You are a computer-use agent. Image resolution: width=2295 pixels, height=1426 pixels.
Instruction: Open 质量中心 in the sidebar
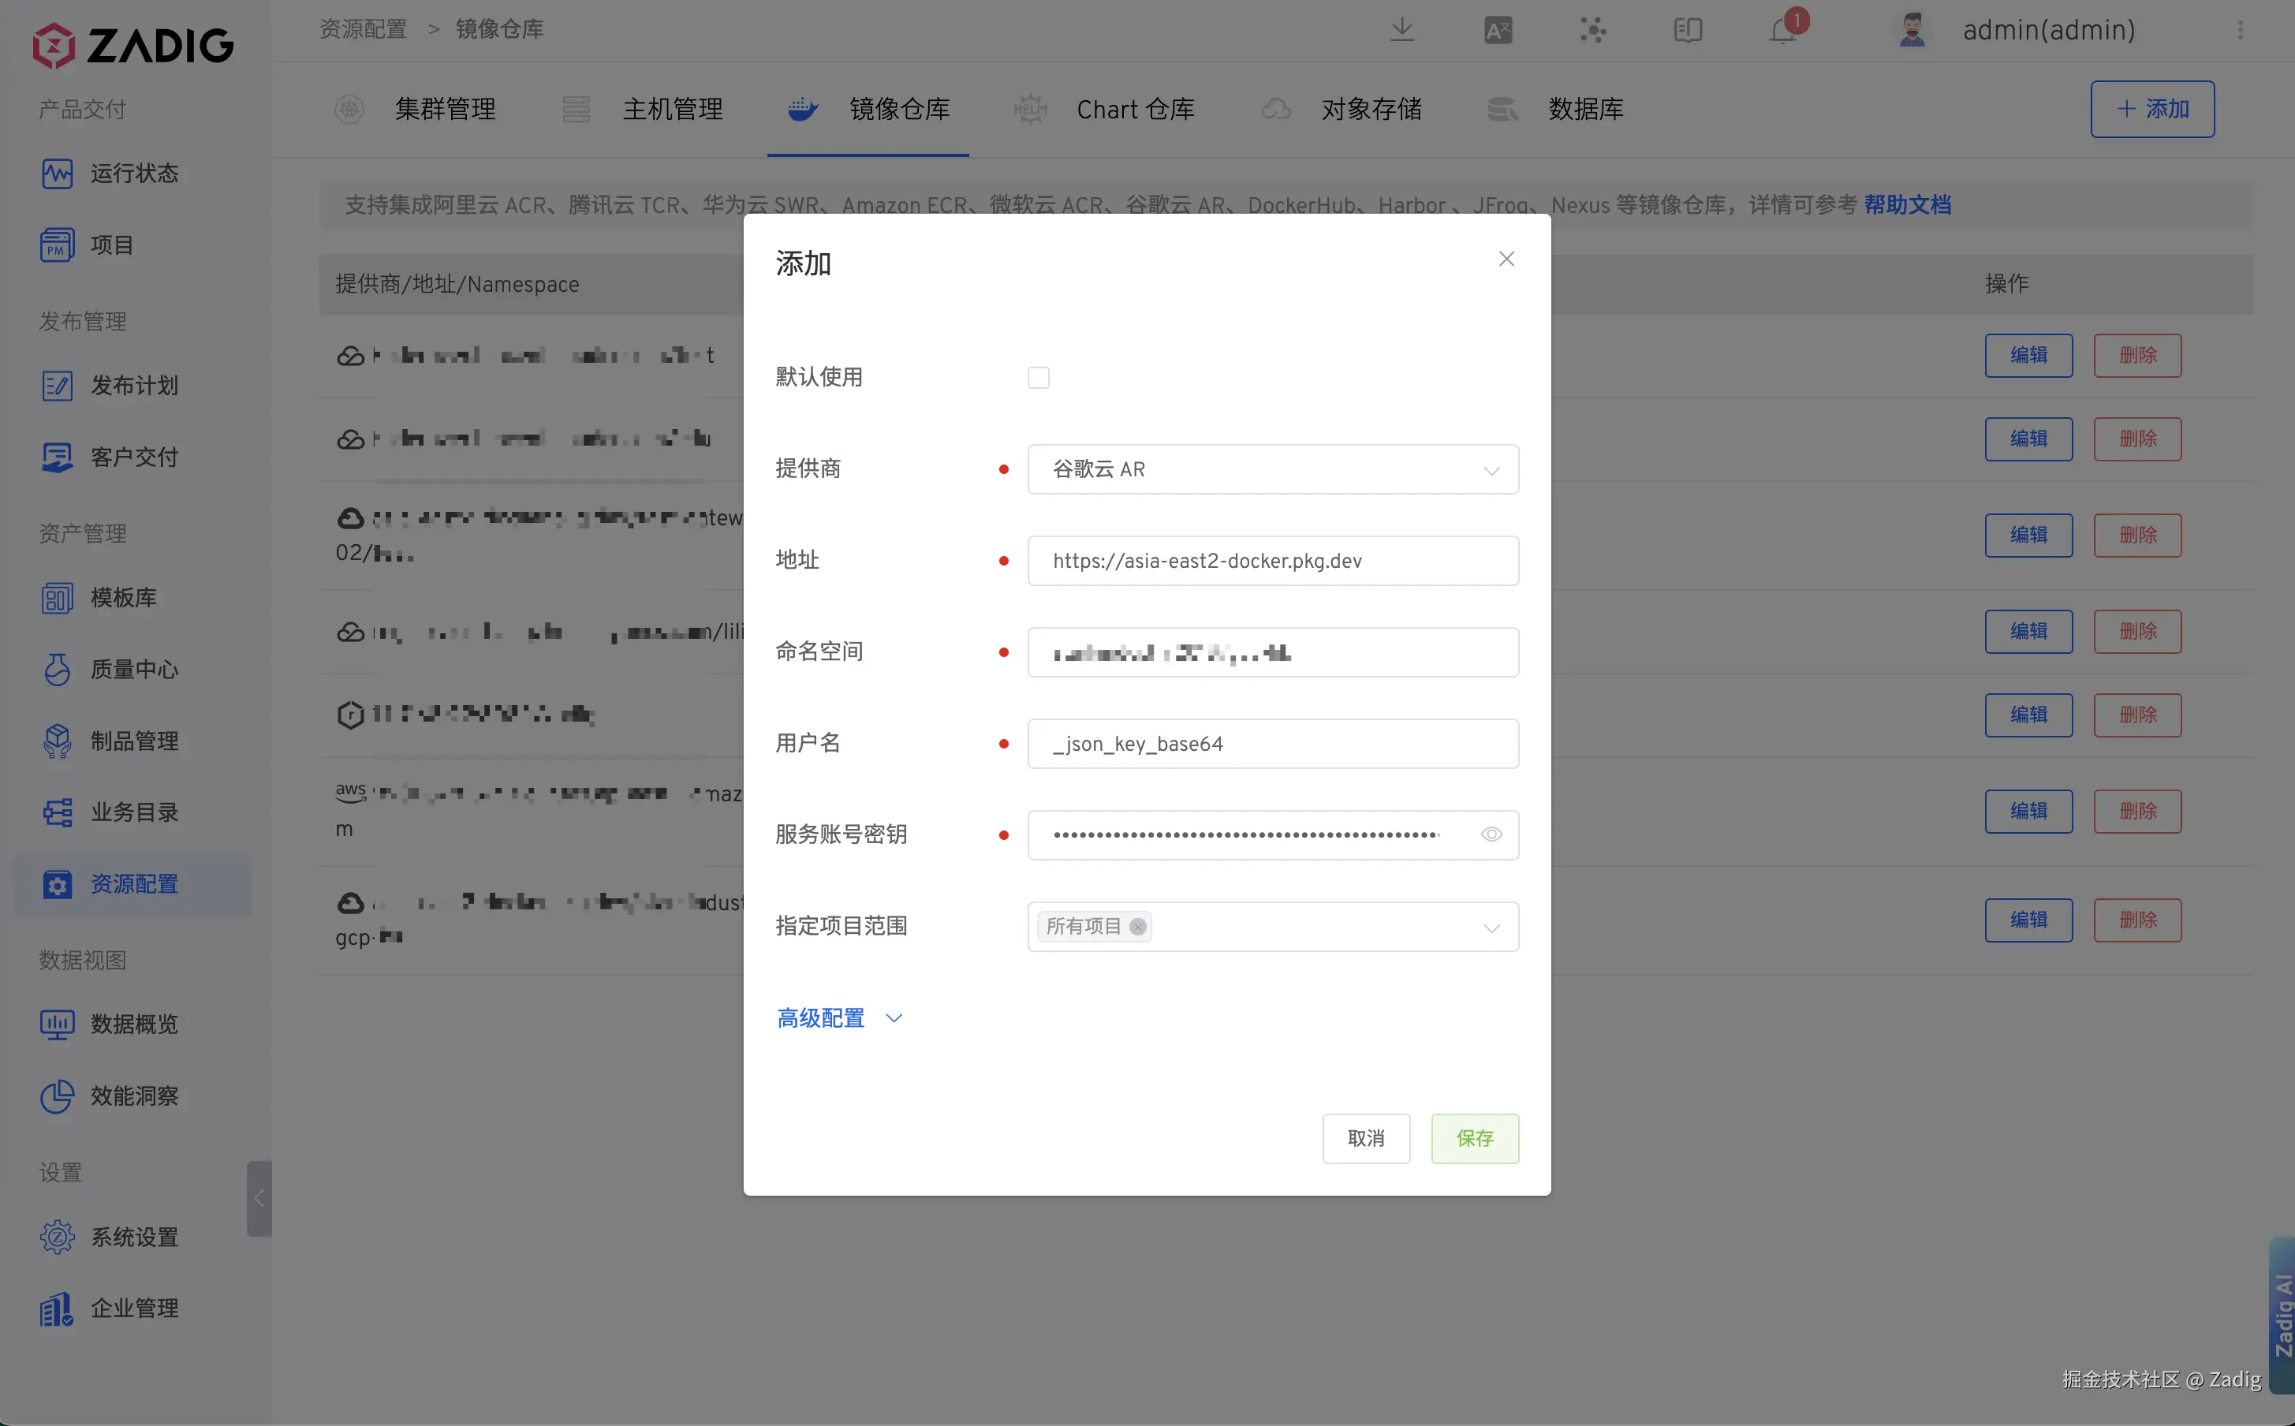coord(133,670)
